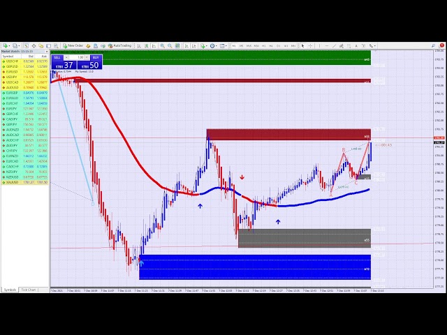The width and height of the screenshot is (447, 335).
Task: Click the Symbol column header
Action: [x=8, y=56]
